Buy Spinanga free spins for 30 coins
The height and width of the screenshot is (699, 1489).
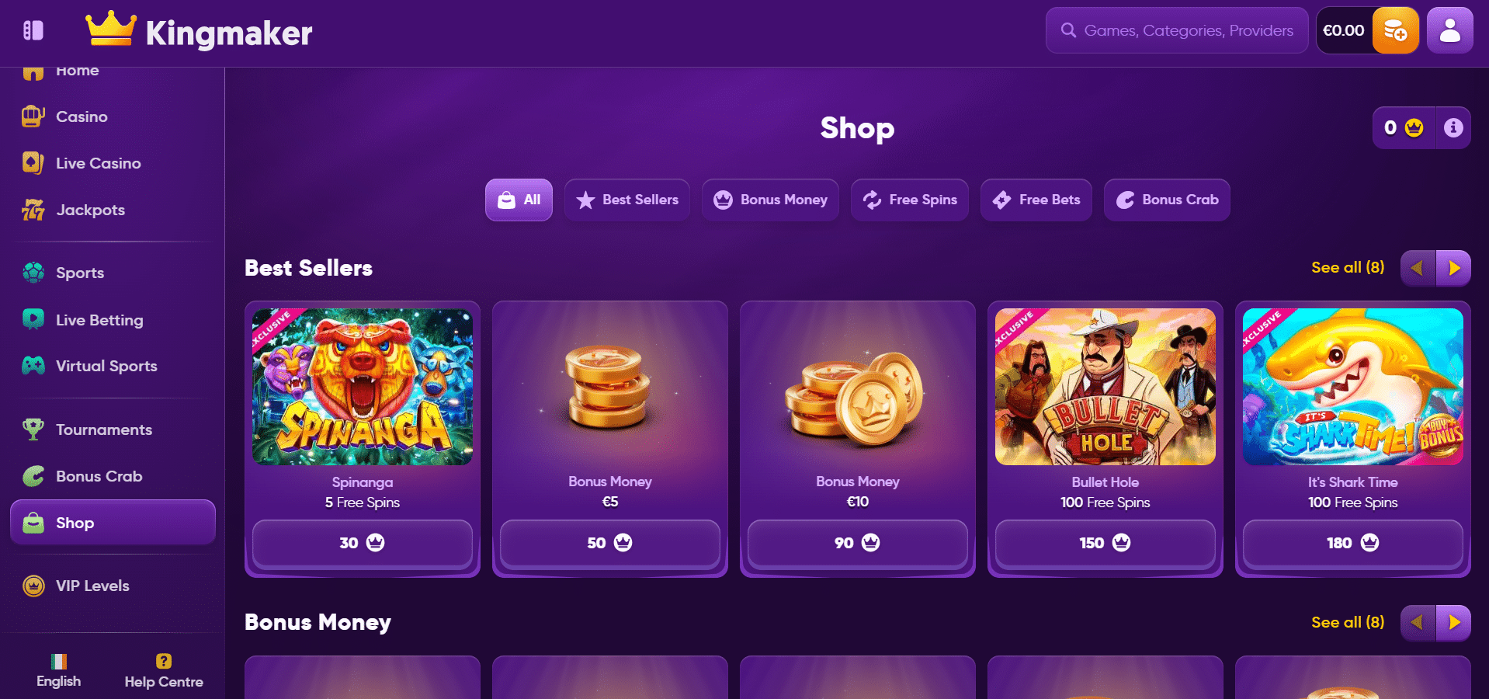click(x=363, y=543)
